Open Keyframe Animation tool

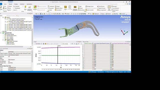coord(75,8)
